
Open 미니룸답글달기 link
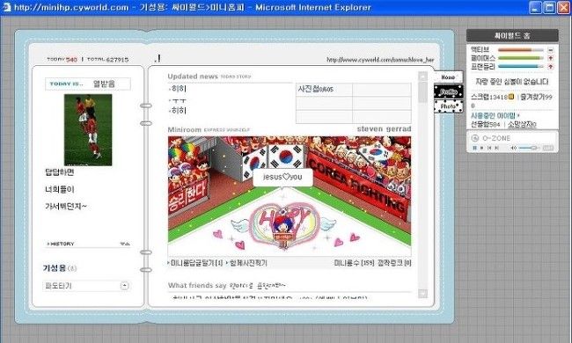[196, 263]
